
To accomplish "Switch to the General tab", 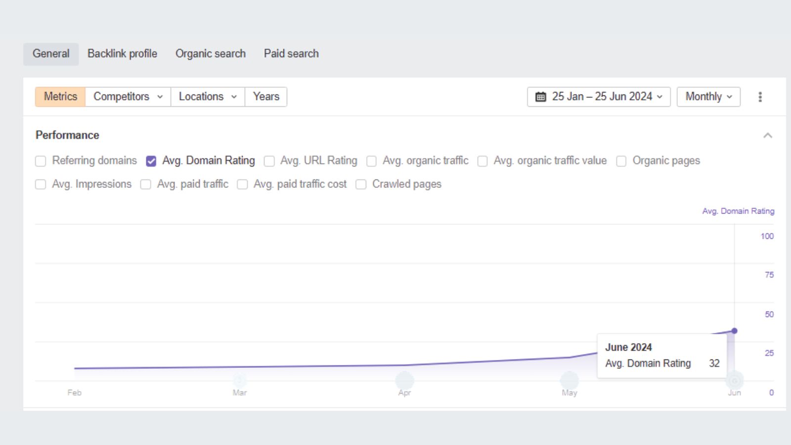I will point(51,54).
